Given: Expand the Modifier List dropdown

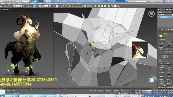Looking at the screenshot, I should pos(165,15).
